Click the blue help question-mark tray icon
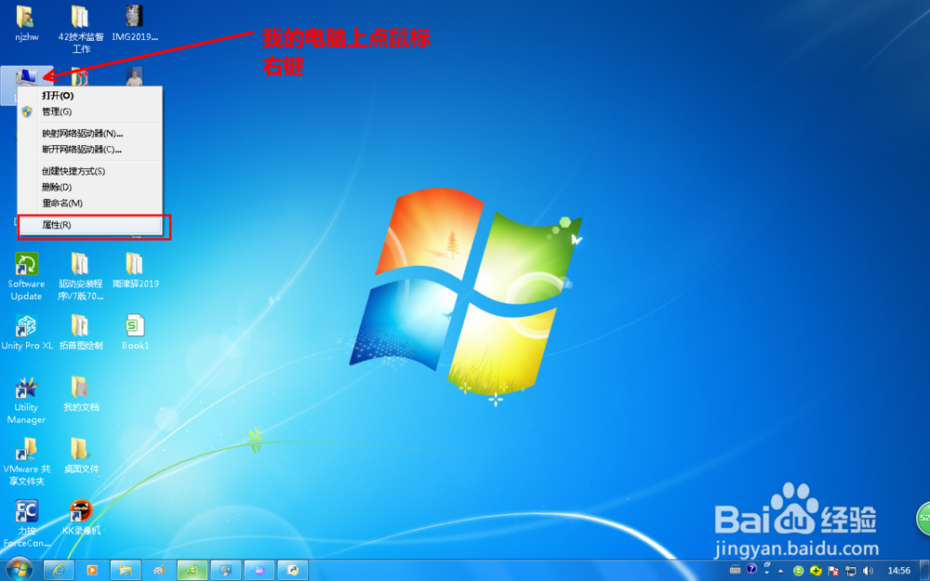Viewport: 930px width, 581px height. click(751, 569)
